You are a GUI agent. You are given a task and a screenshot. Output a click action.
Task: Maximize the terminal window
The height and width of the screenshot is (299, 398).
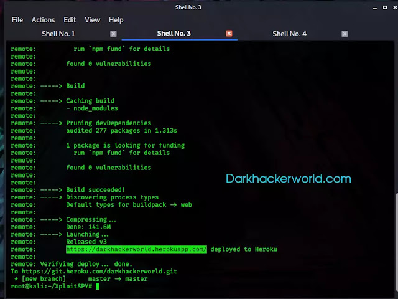(385, 7)
